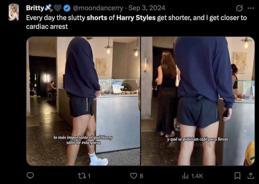Open the right photo captioned 'café para llevar'
Screen dimensions: 259x184
[198, 101]
